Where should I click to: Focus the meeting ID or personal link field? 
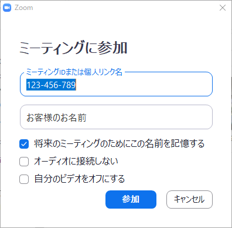coord(116,84)
